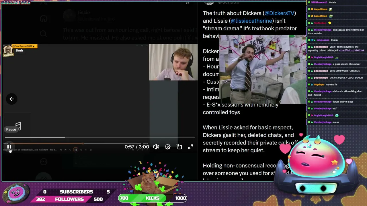Viewport: 367px width, 206px height.
Task: Click the chat message 'it was only 16 days'
Action: pyautogui.click(x=343, y=102)
